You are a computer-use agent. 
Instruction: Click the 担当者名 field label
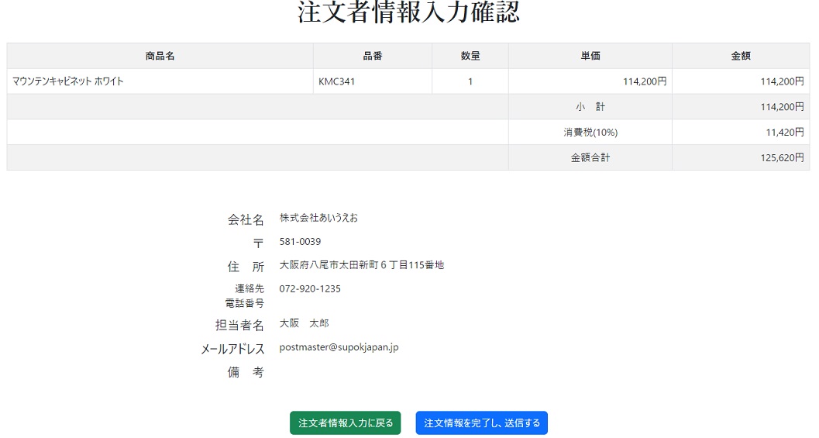pos(239,325)
